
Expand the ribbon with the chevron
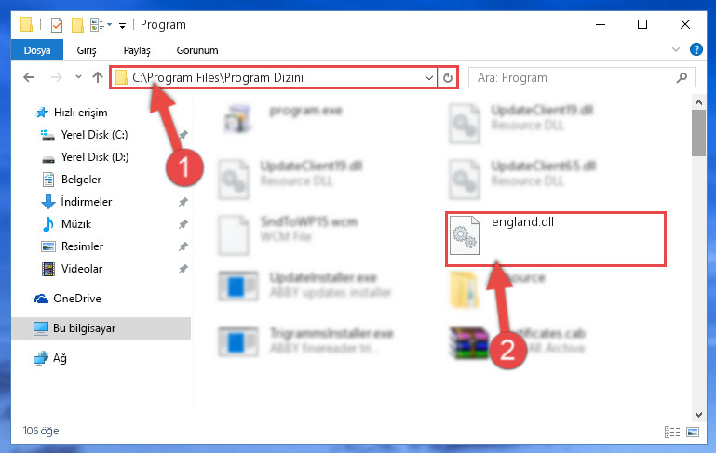676,49
